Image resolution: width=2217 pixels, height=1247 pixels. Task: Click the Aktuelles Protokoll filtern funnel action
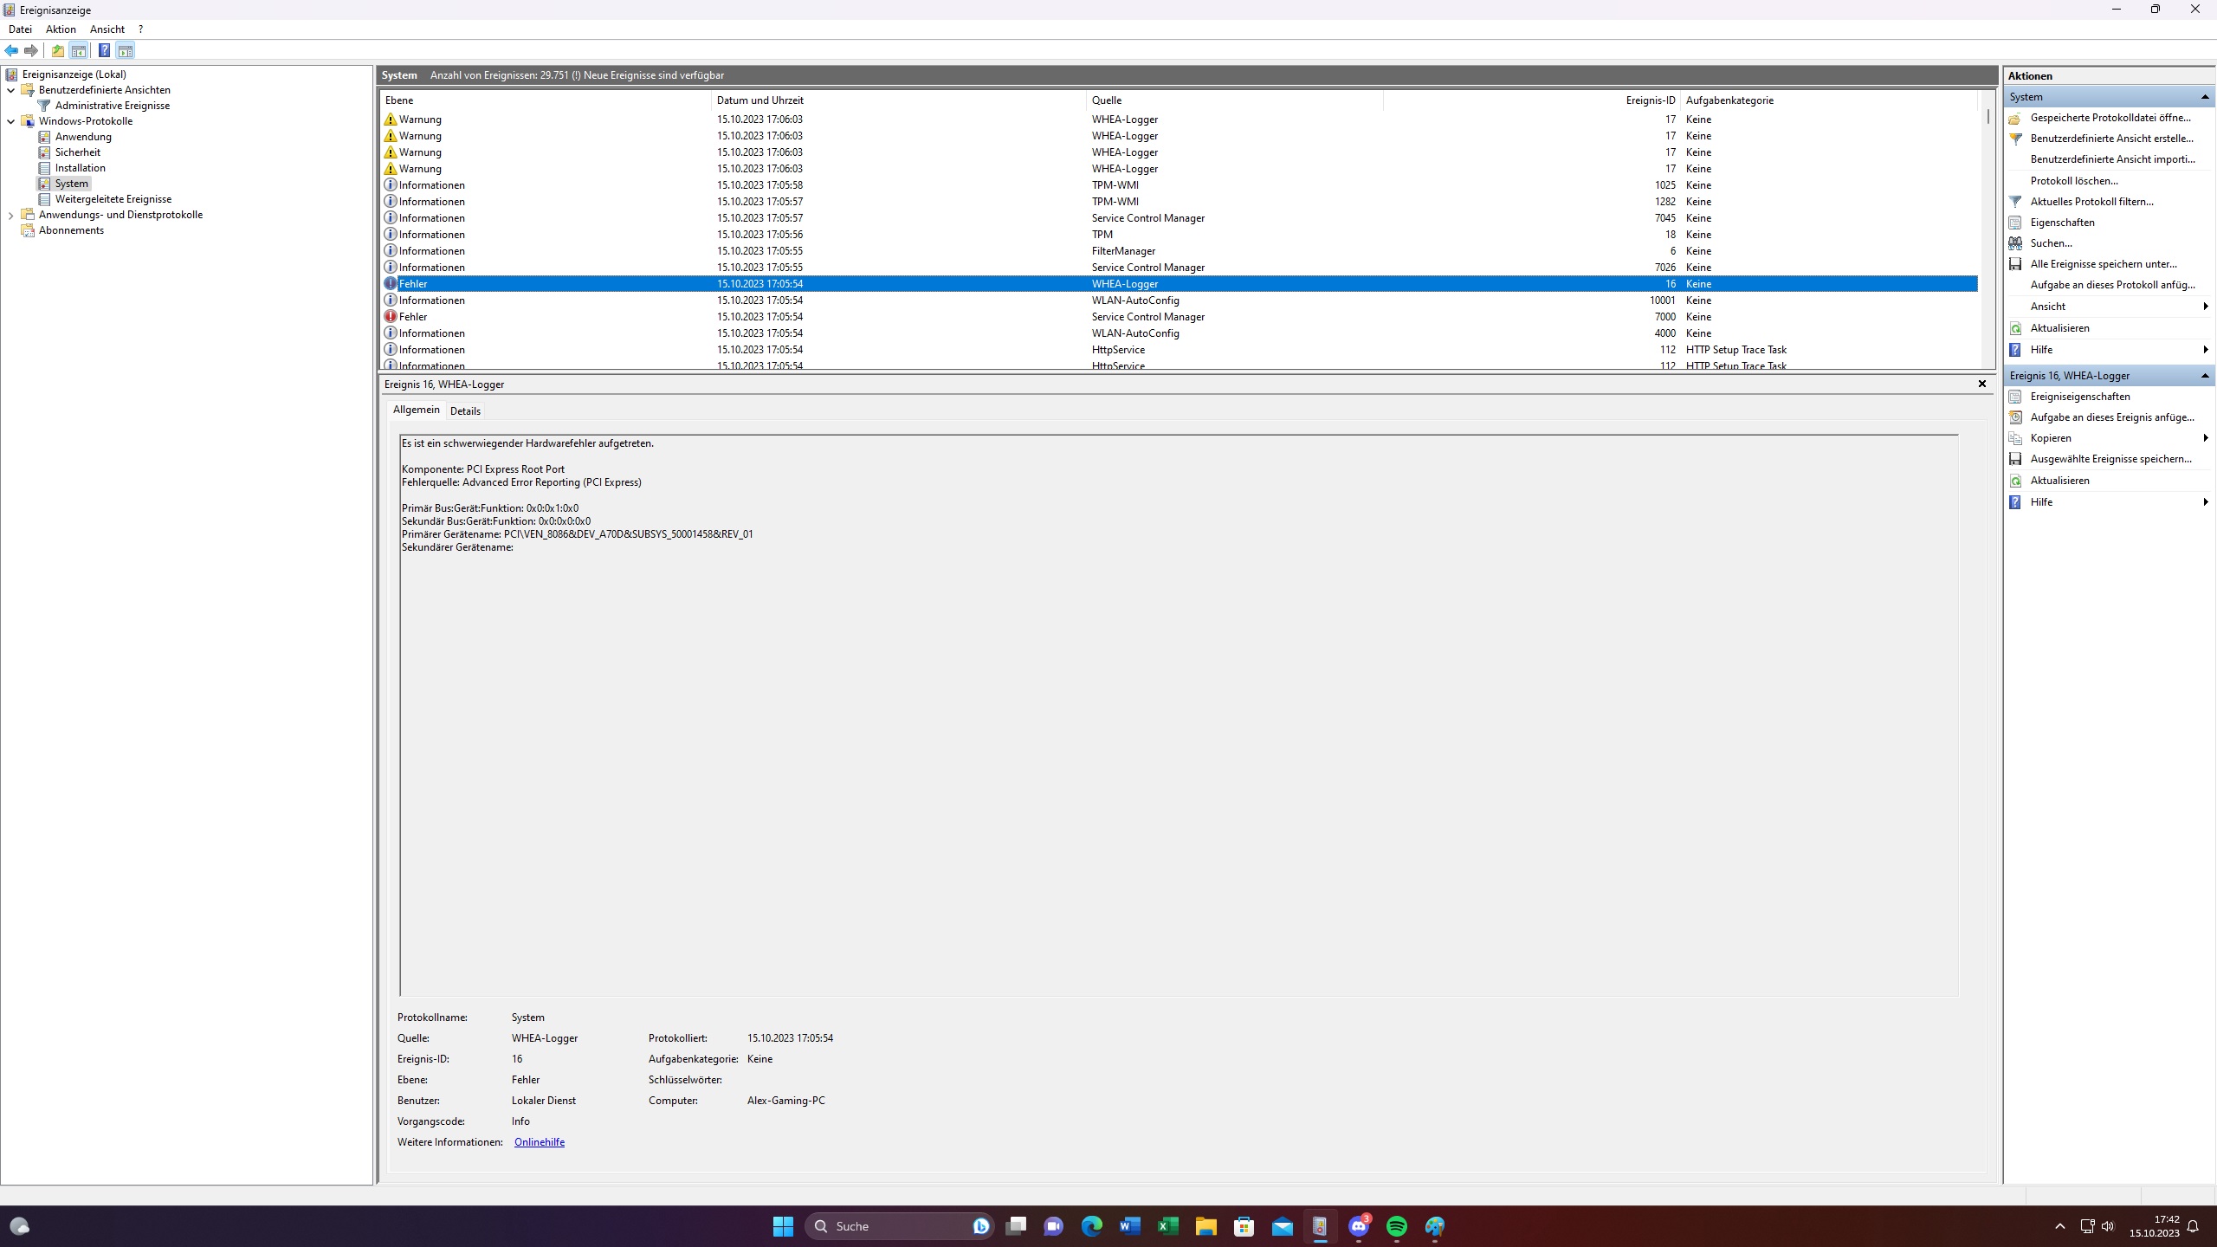coord(2091,202)
